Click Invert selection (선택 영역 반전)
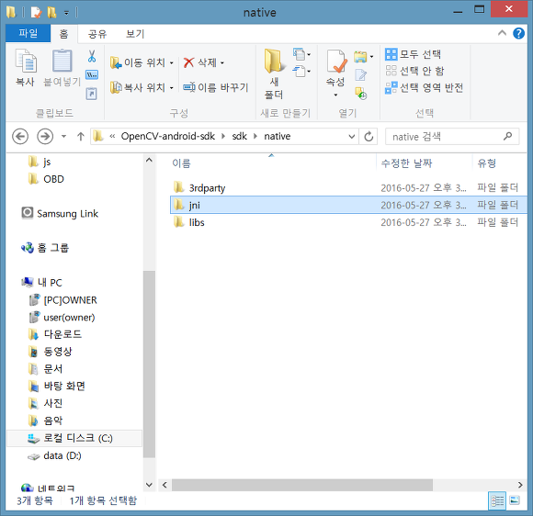533x516 pixels. pos(424,87)
